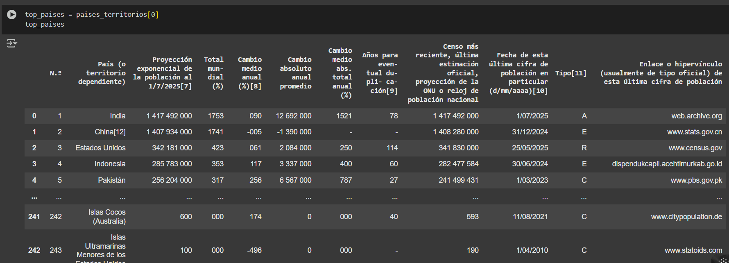The image size is (729, 263).
Task: Select Pakistán's doubling years value '27'
Action: [x=394, y=180]
